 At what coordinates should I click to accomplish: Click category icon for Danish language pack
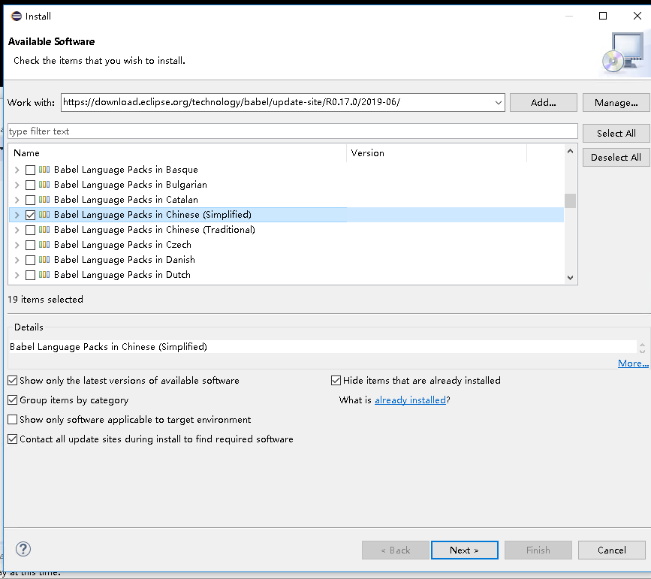click(x=44, y=260)
